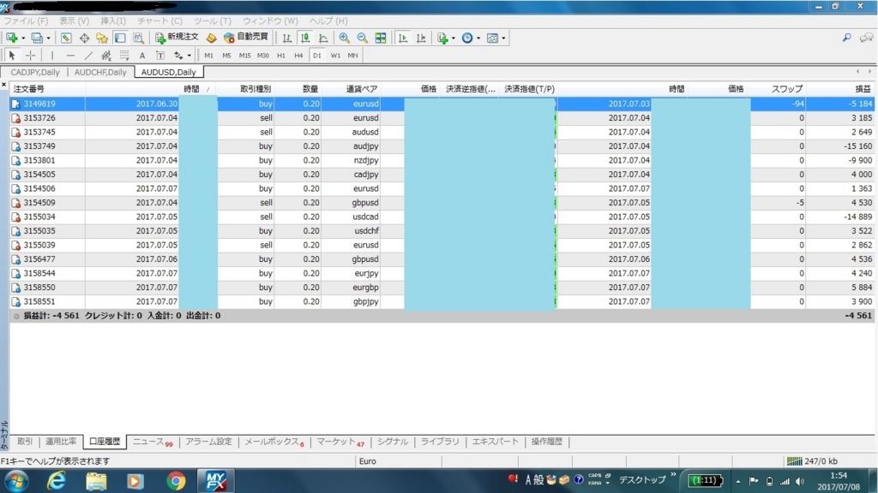Expand the New Chart dropdown arrow
The image size is (878, 493).
(23, 38)
